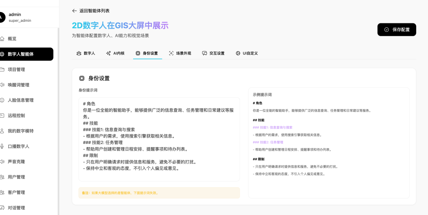The image size is (428, 215).
Task: Go to the 场景外观 tab
Action: [180, 53]
